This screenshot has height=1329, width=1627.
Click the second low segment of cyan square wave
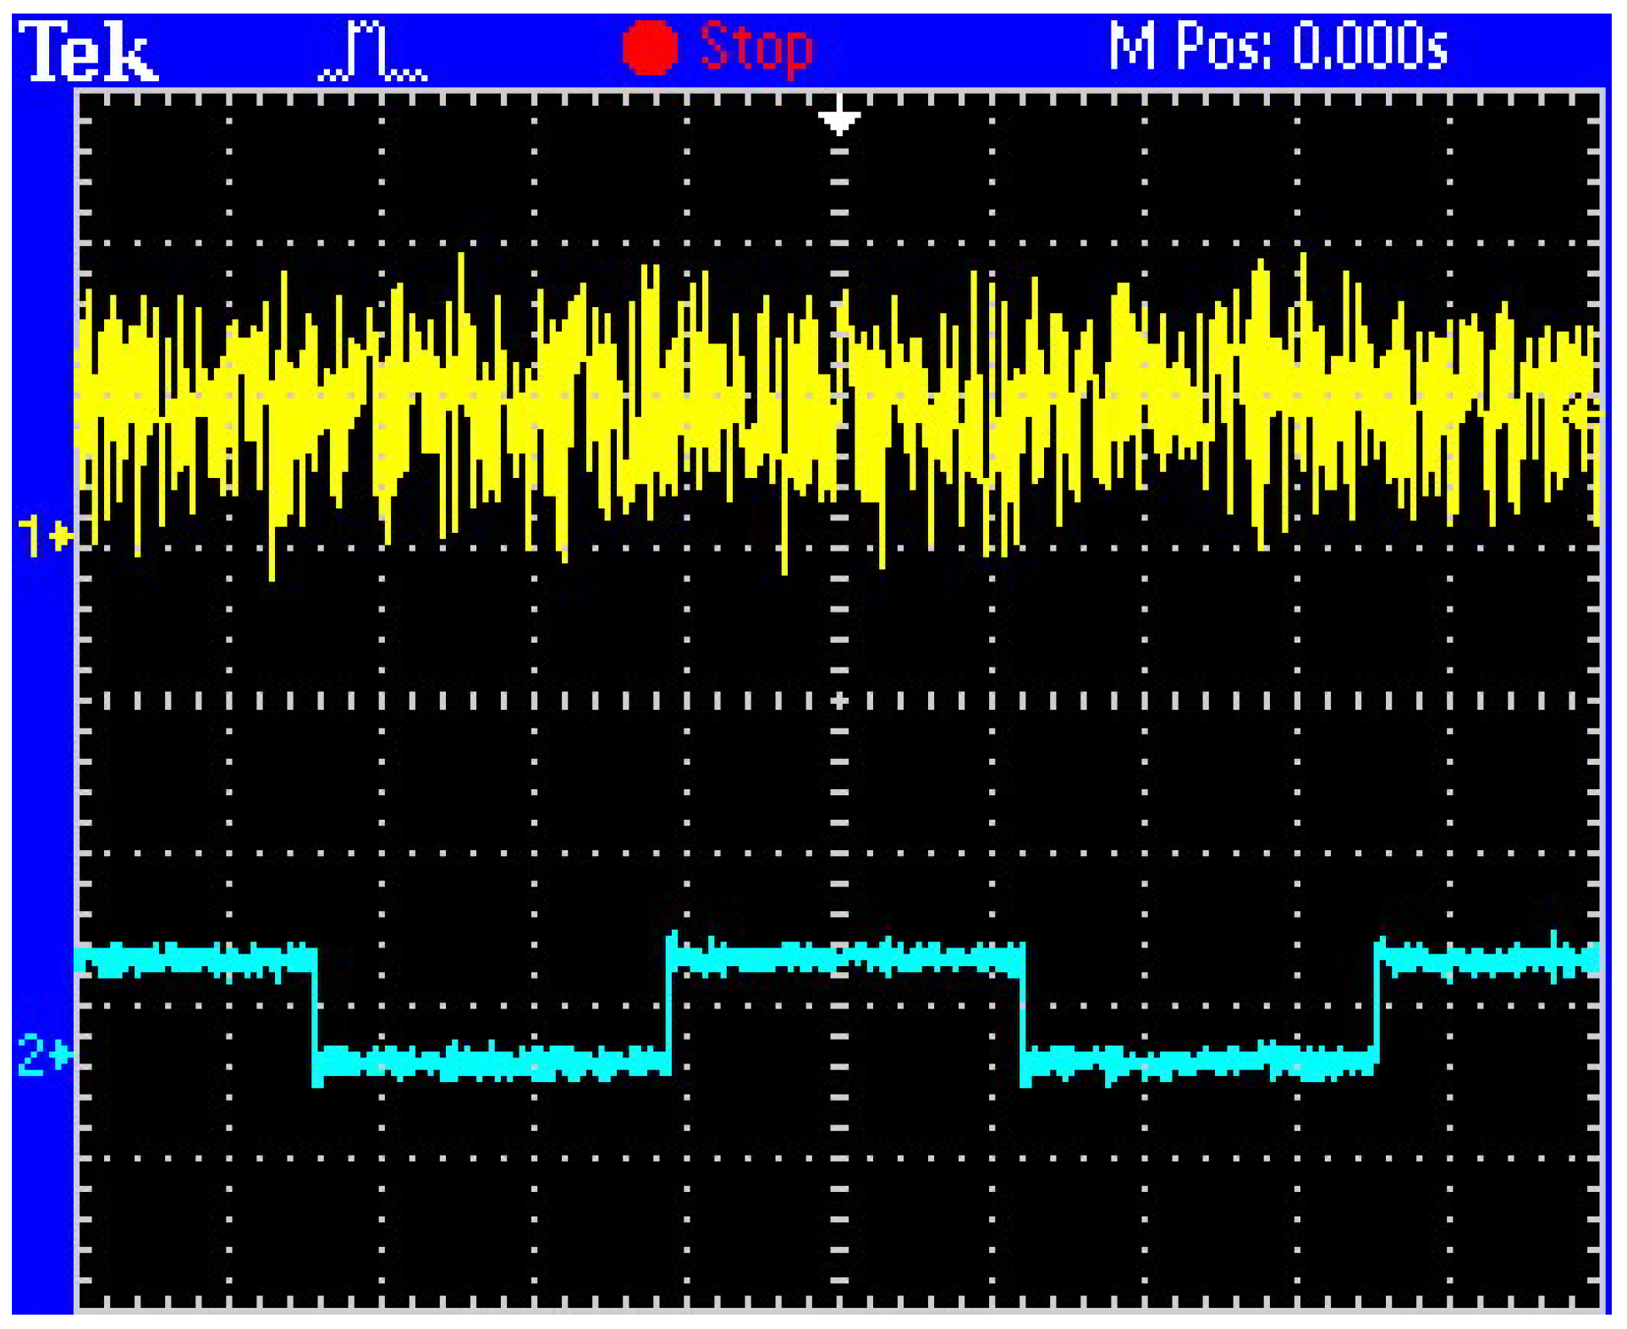[x=1200, y=1062]
